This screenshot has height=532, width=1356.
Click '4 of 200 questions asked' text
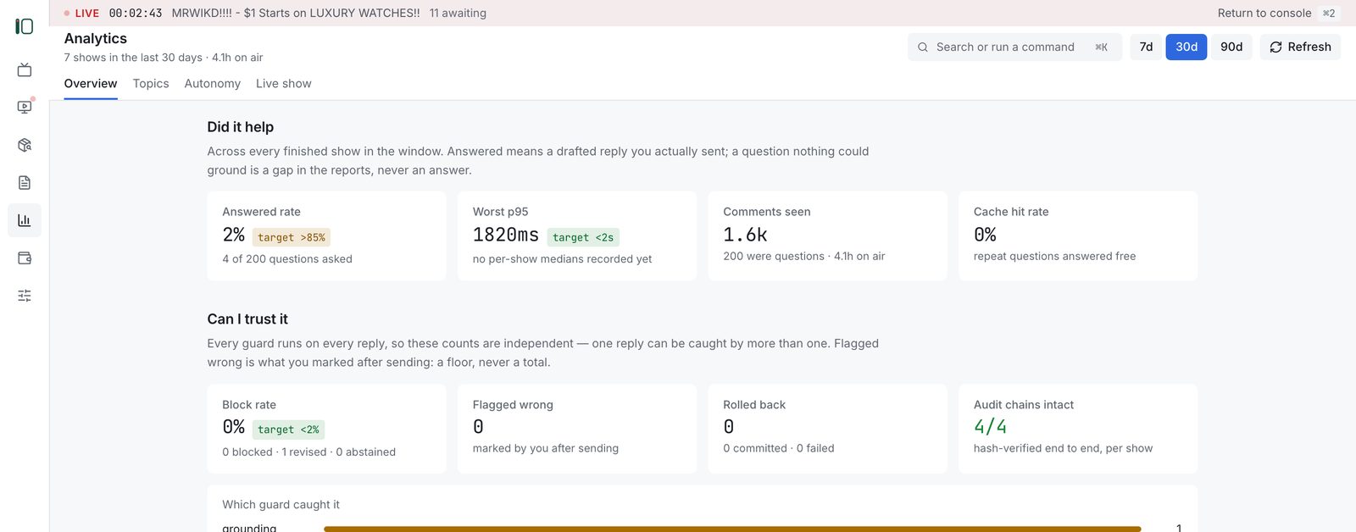(x=287, y=259)
